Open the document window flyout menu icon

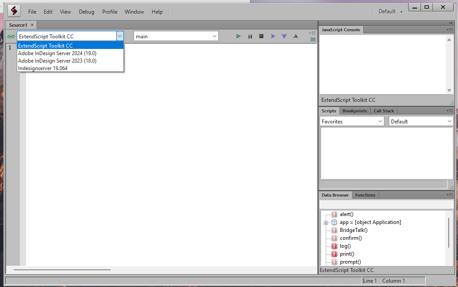point(313,33)
